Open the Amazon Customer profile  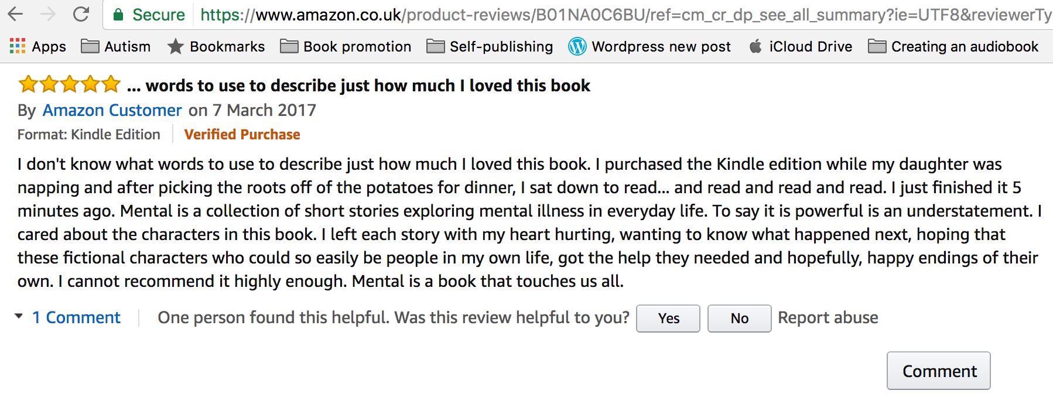pyautogui.click(x=112, y=110)
